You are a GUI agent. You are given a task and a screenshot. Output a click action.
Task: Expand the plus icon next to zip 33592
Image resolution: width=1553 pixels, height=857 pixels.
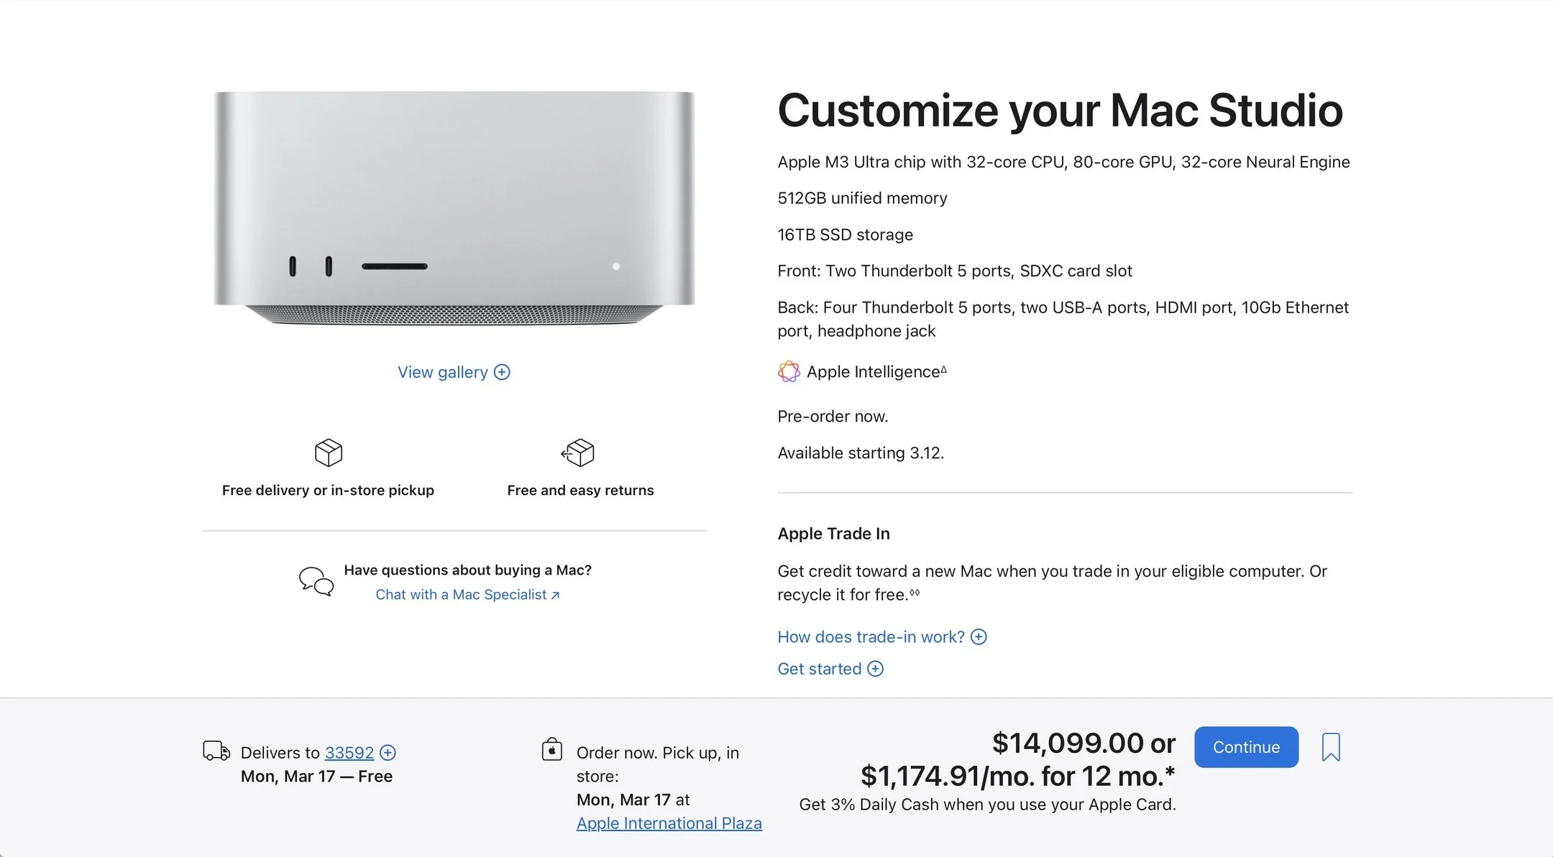point(388,752)
